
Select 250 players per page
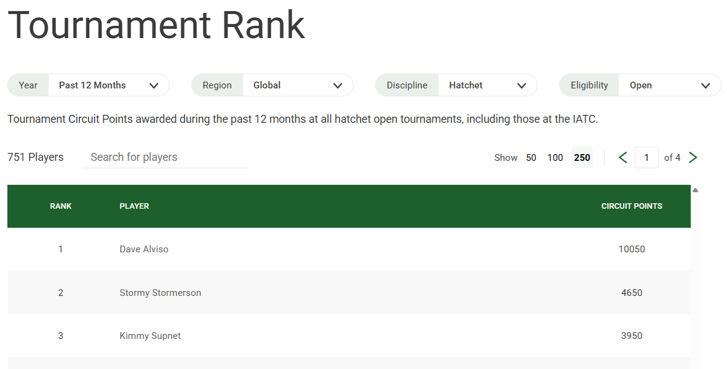(x=582, y=158)
